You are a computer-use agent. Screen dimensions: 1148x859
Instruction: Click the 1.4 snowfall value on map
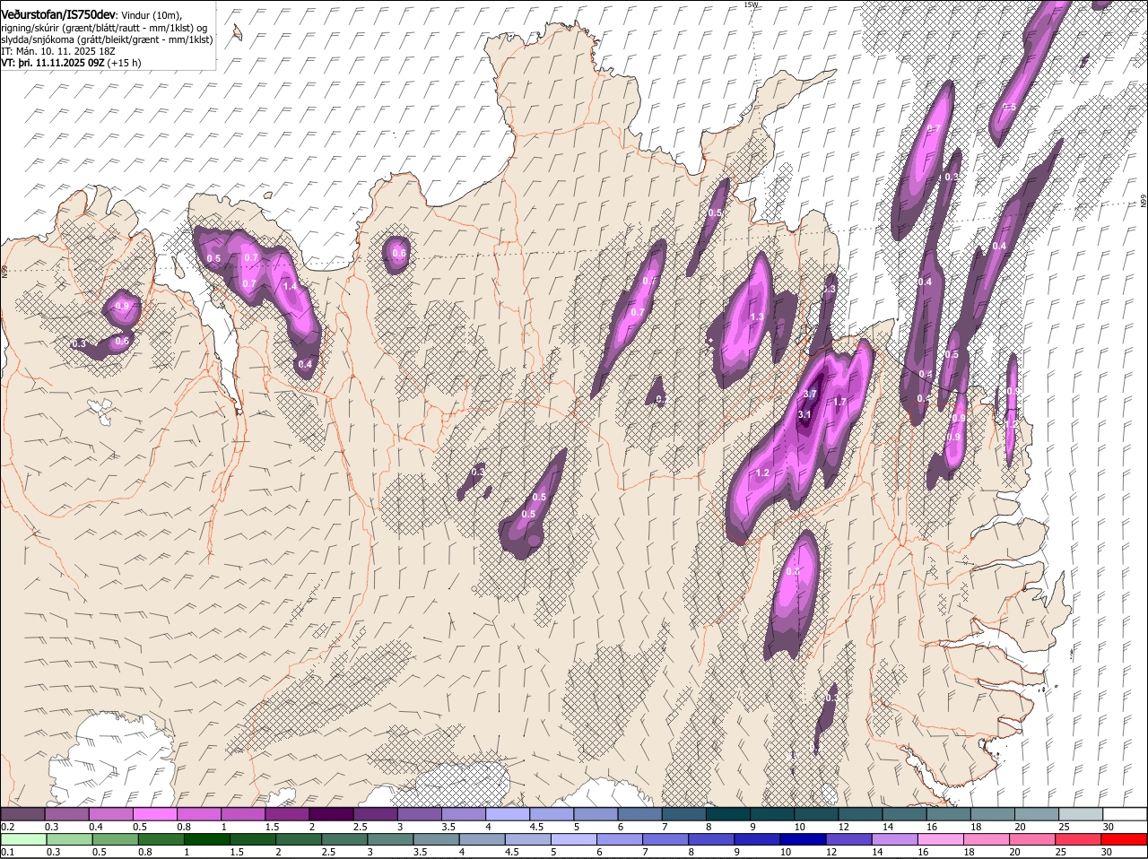tap(290, 285)
